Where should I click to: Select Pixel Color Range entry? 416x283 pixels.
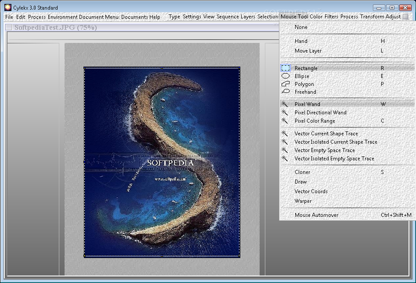coord(347,120)
